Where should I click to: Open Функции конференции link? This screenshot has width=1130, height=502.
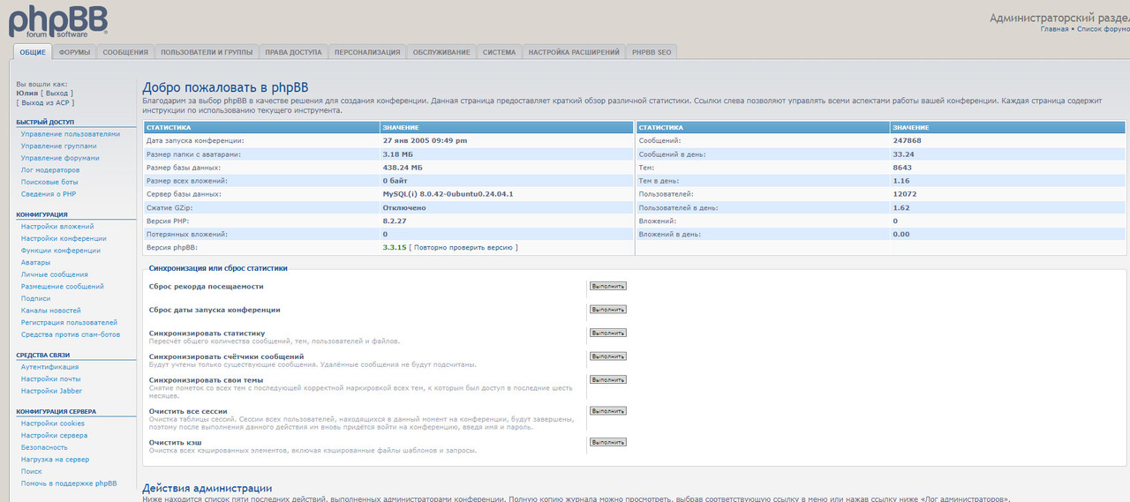point(61,251)
